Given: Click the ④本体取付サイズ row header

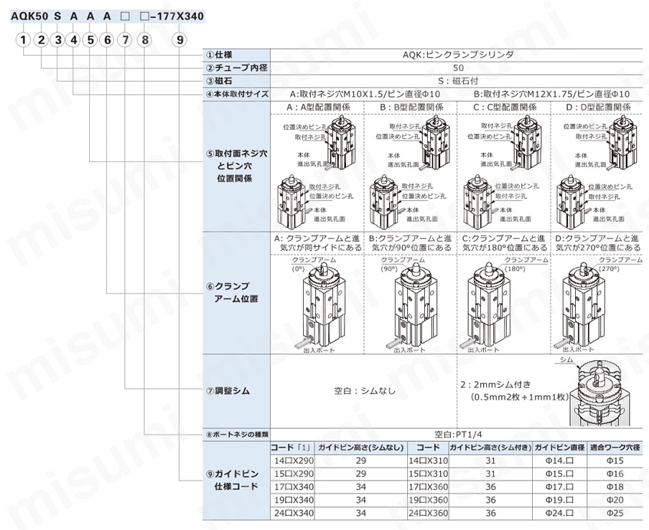Looking at the screenshot, I should (236, 94).
